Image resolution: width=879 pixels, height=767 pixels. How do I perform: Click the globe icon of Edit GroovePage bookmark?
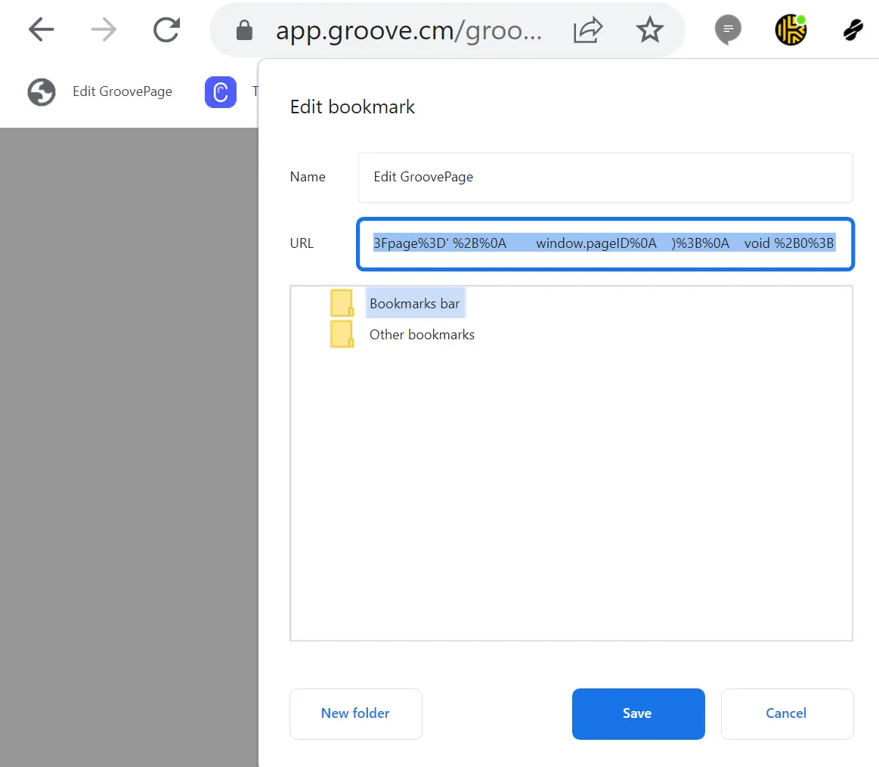(x=42, y=92)
